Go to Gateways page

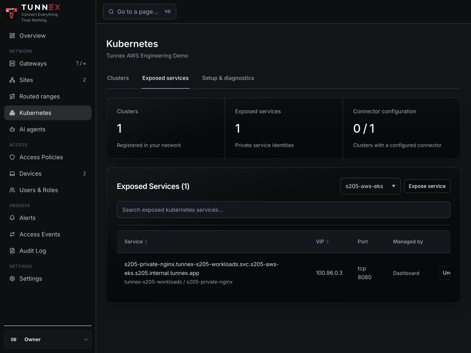pyautogui.click(x=48, y=63)
